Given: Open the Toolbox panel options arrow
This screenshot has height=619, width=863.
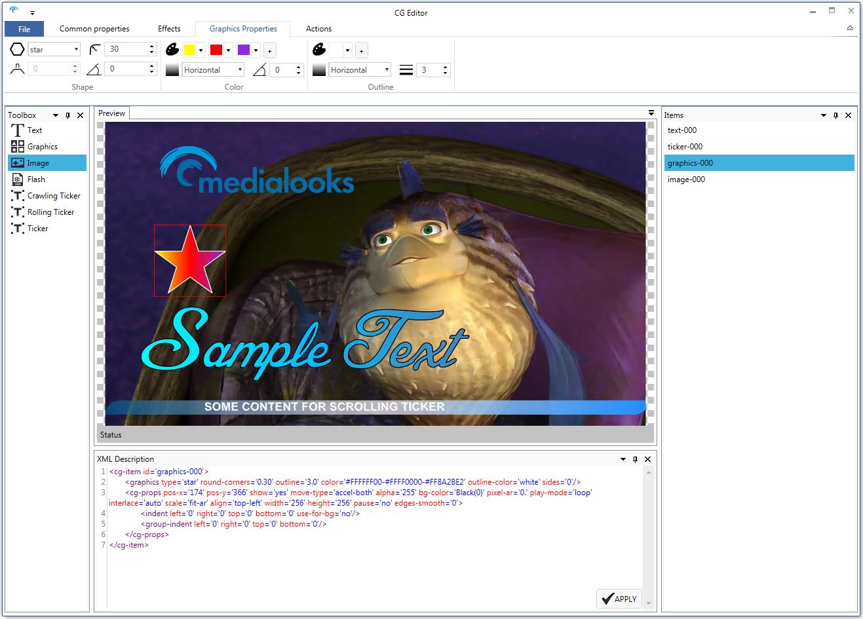Looking at the screenshot, I should click(x=56, y=115).
